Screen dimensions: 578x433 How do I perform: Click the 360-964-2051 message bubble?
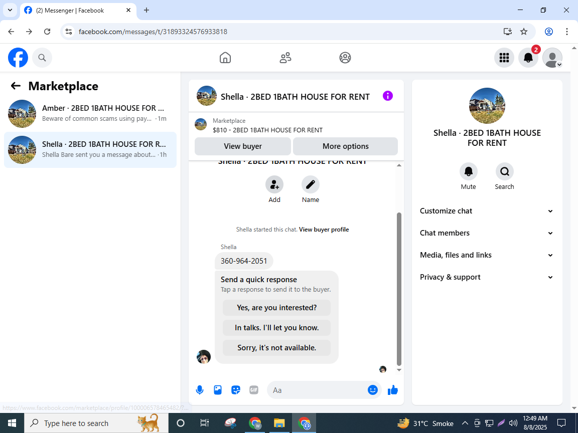(244, 261)
